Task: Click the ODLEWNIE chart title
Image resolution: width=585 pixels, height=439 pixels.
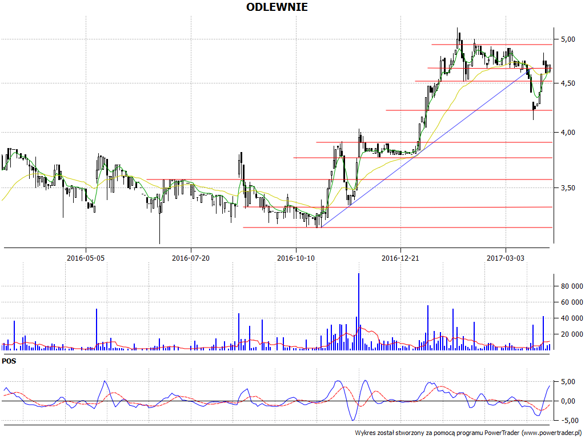Action: pos(277,7)
